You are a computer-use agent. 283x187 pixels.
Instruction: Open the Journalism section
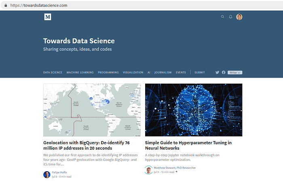[163, 72]
